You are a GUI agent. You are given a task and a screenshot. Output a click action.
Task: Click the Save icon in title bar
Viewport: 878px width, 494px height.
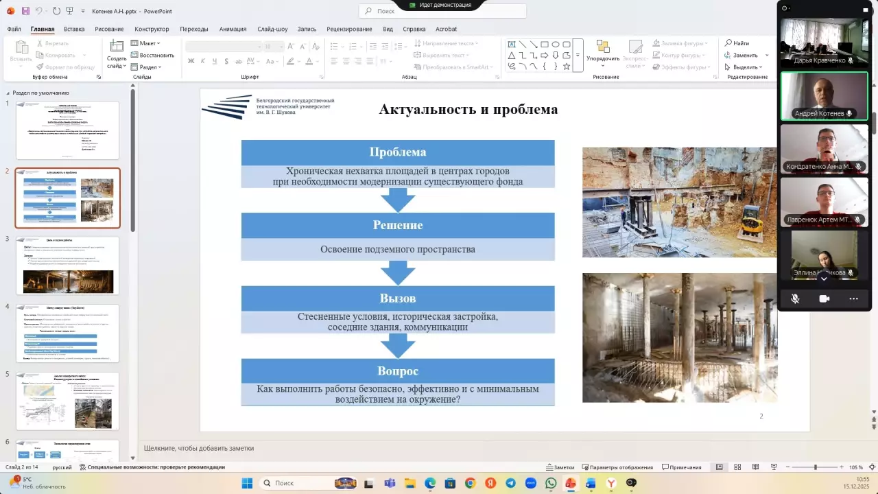coord(25,11)
